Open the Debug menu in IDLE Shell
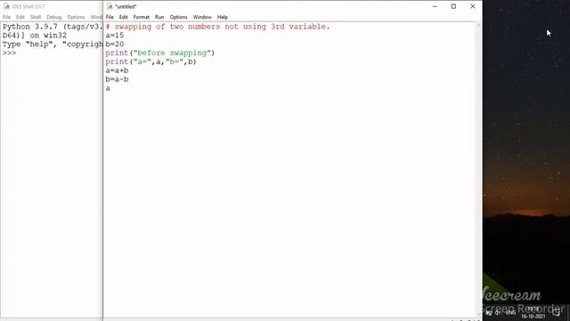This screenshot has width=570, height=321. click(x=53, y=17)
